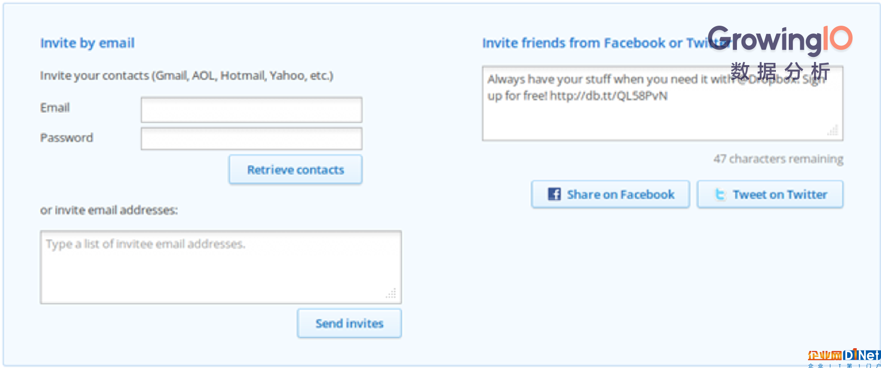Image resolution: width=881 pixels, height=368 pixels.
Task: Click the Invite by email heading
Action: [x=87, y=43]
